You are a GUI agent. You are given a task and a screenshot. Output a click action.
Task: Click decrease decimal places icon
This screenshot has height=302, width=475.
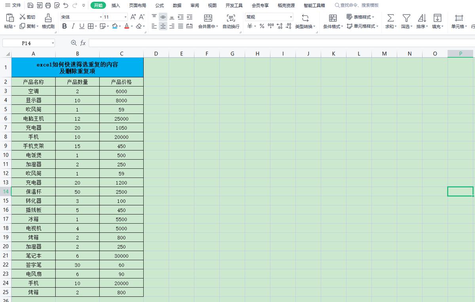click(289, 26)
